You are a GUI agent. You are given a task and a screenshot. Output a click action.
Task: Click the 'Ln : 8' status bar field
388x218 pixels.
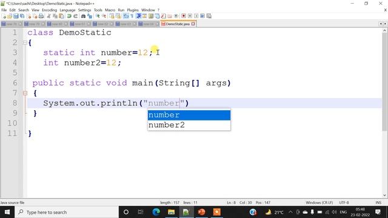[x=232, y=202]
